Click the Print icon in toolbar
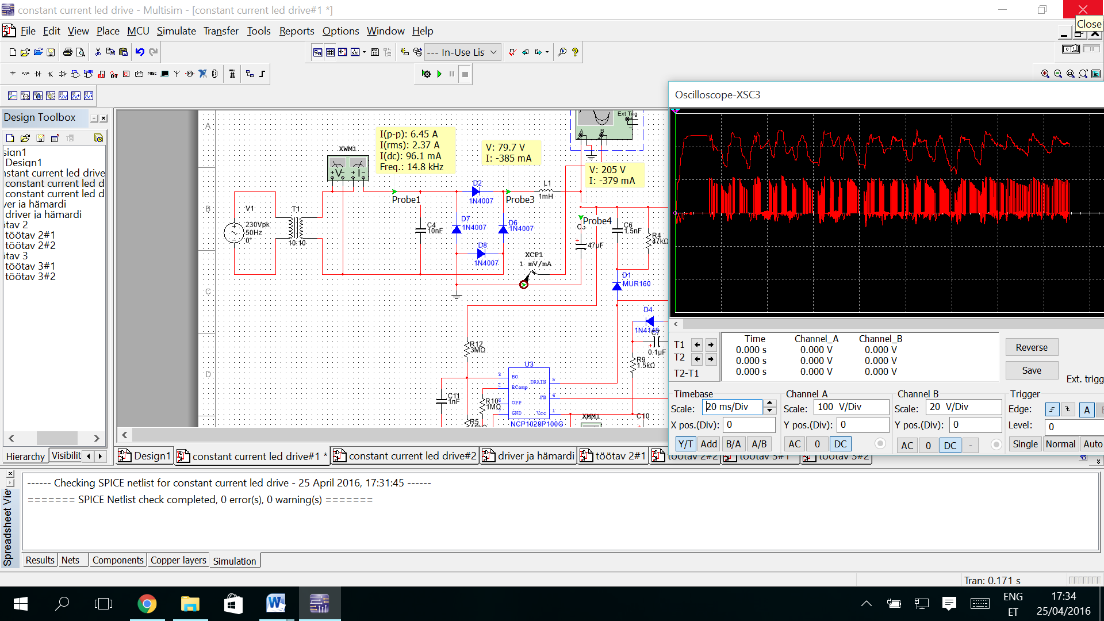The height and width of the screenshot is (621, 1104). (x=67, y=52)
